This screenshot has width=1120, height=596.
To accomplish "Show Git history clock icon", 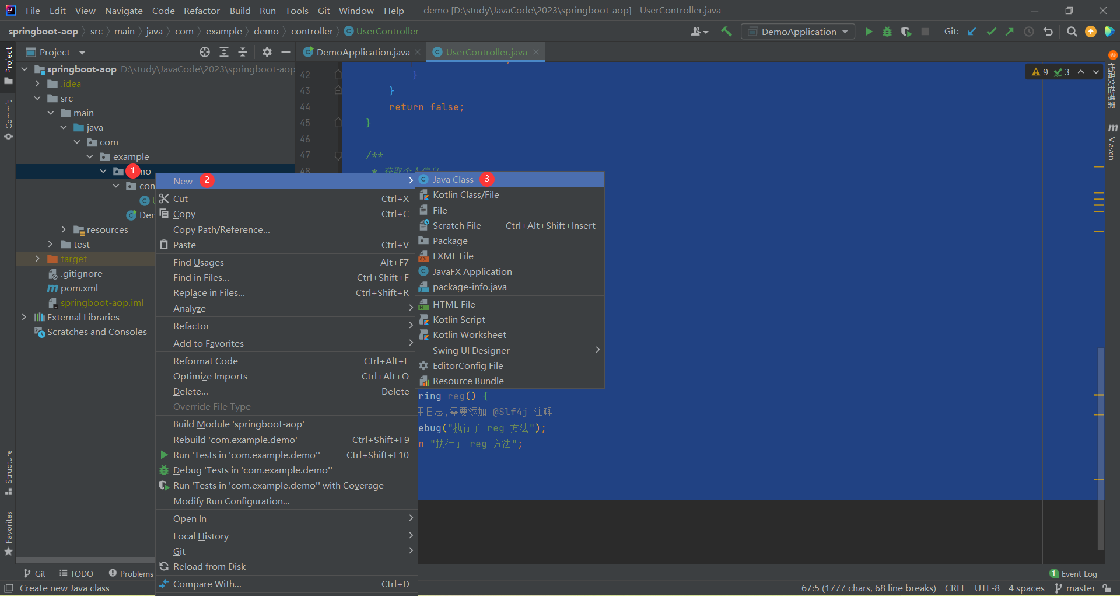I will pyautogui.click(x=1029, y=32).
